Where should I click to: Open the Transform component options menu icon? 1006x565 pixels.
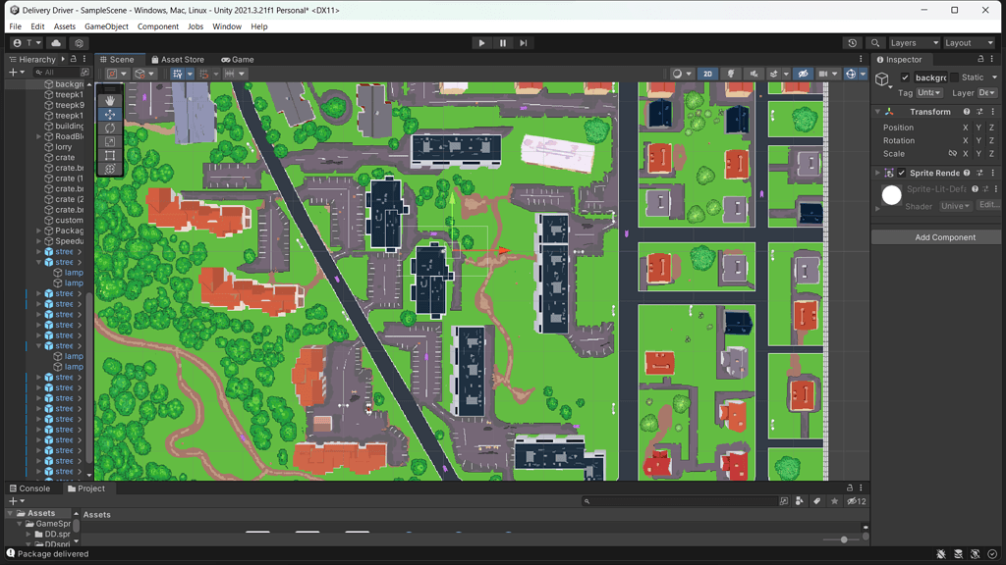click(x=992, y=111)
